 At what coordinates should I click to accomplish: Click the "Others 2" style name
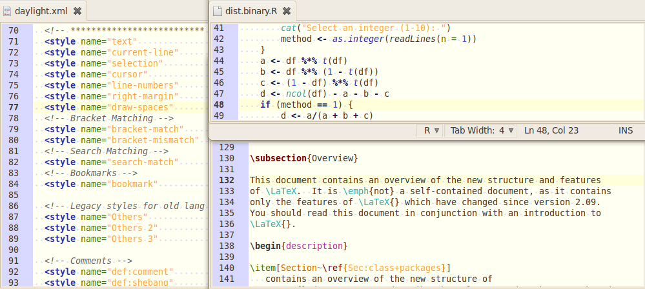click(x=132, y=228)
